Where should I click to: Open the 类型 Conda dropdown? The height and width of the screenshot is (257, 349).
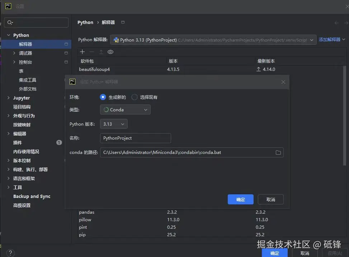(125, 110)
